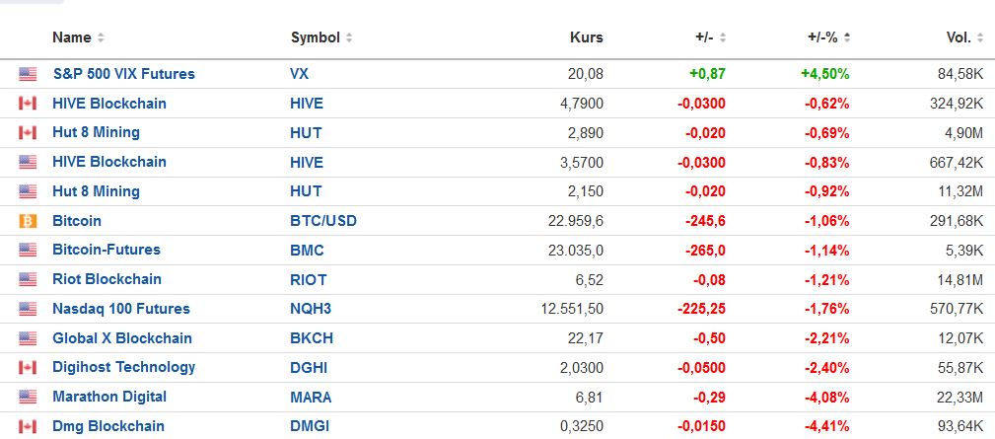Click the BTC/USD symbol cell

tap(323, 221)
